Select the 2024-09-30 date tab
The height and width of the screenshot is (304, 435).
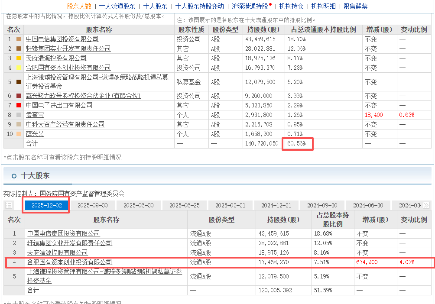click(322, 205)
